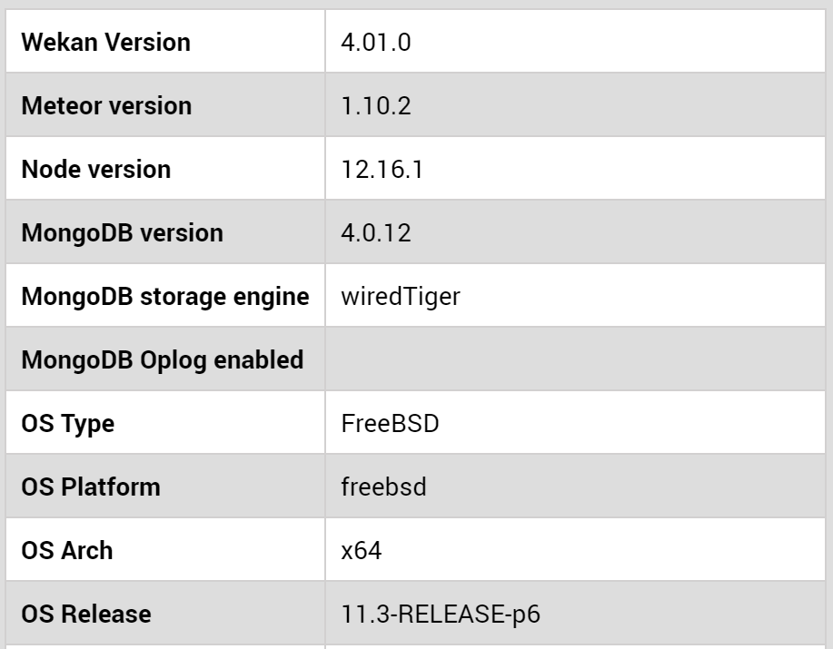Select the x64 architecture value
Screen dimensions: 833x649
(x=361, y=551)
